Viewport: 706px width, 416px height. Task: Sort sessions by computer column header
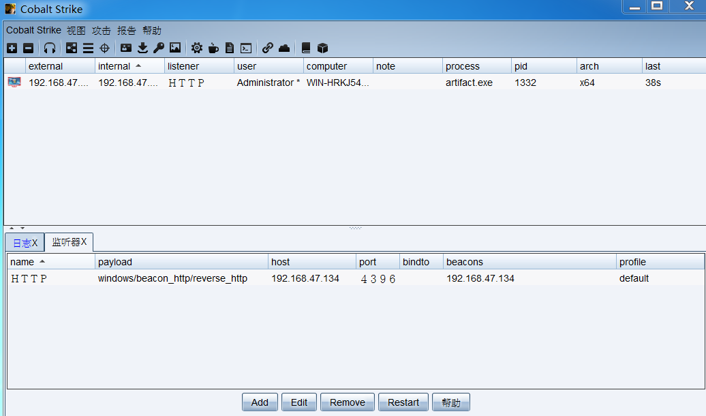338,66
